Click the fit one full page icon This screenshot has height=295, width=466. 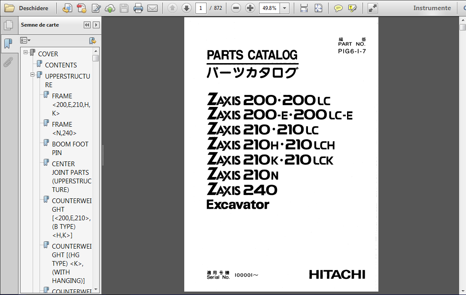318,8
